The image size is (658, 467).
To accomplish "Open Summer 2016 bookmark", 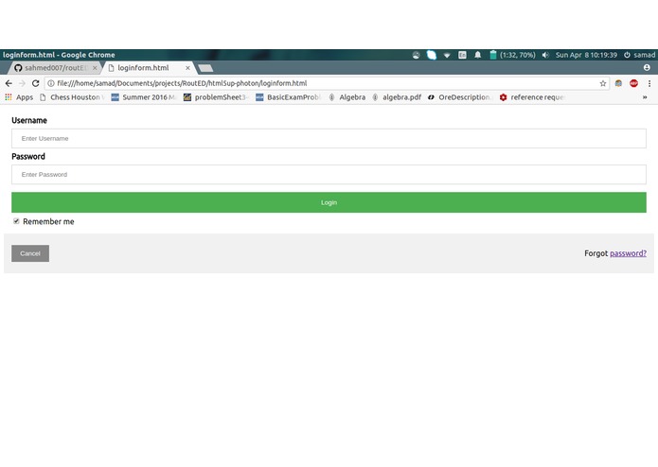I will (143, 97).
